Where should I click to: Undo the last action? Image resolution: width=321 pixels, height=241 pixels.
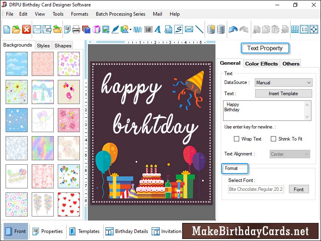(x=233, y=29)
